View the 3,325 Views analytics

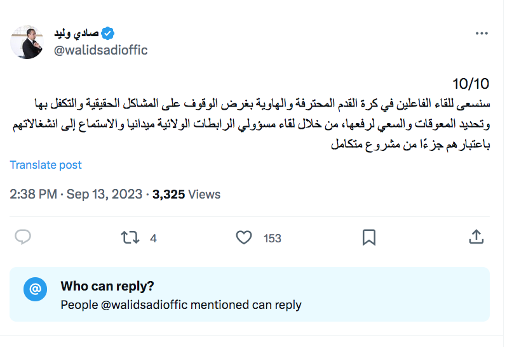click(187, 194)
